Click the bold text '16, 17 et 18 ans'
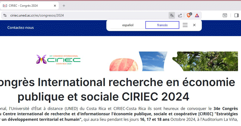The width and height of the screenshot is (241, 126). pos(155,119)
